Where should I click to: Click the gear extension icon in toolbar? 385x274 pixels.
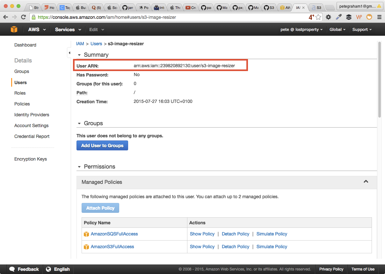click(328, 17)
